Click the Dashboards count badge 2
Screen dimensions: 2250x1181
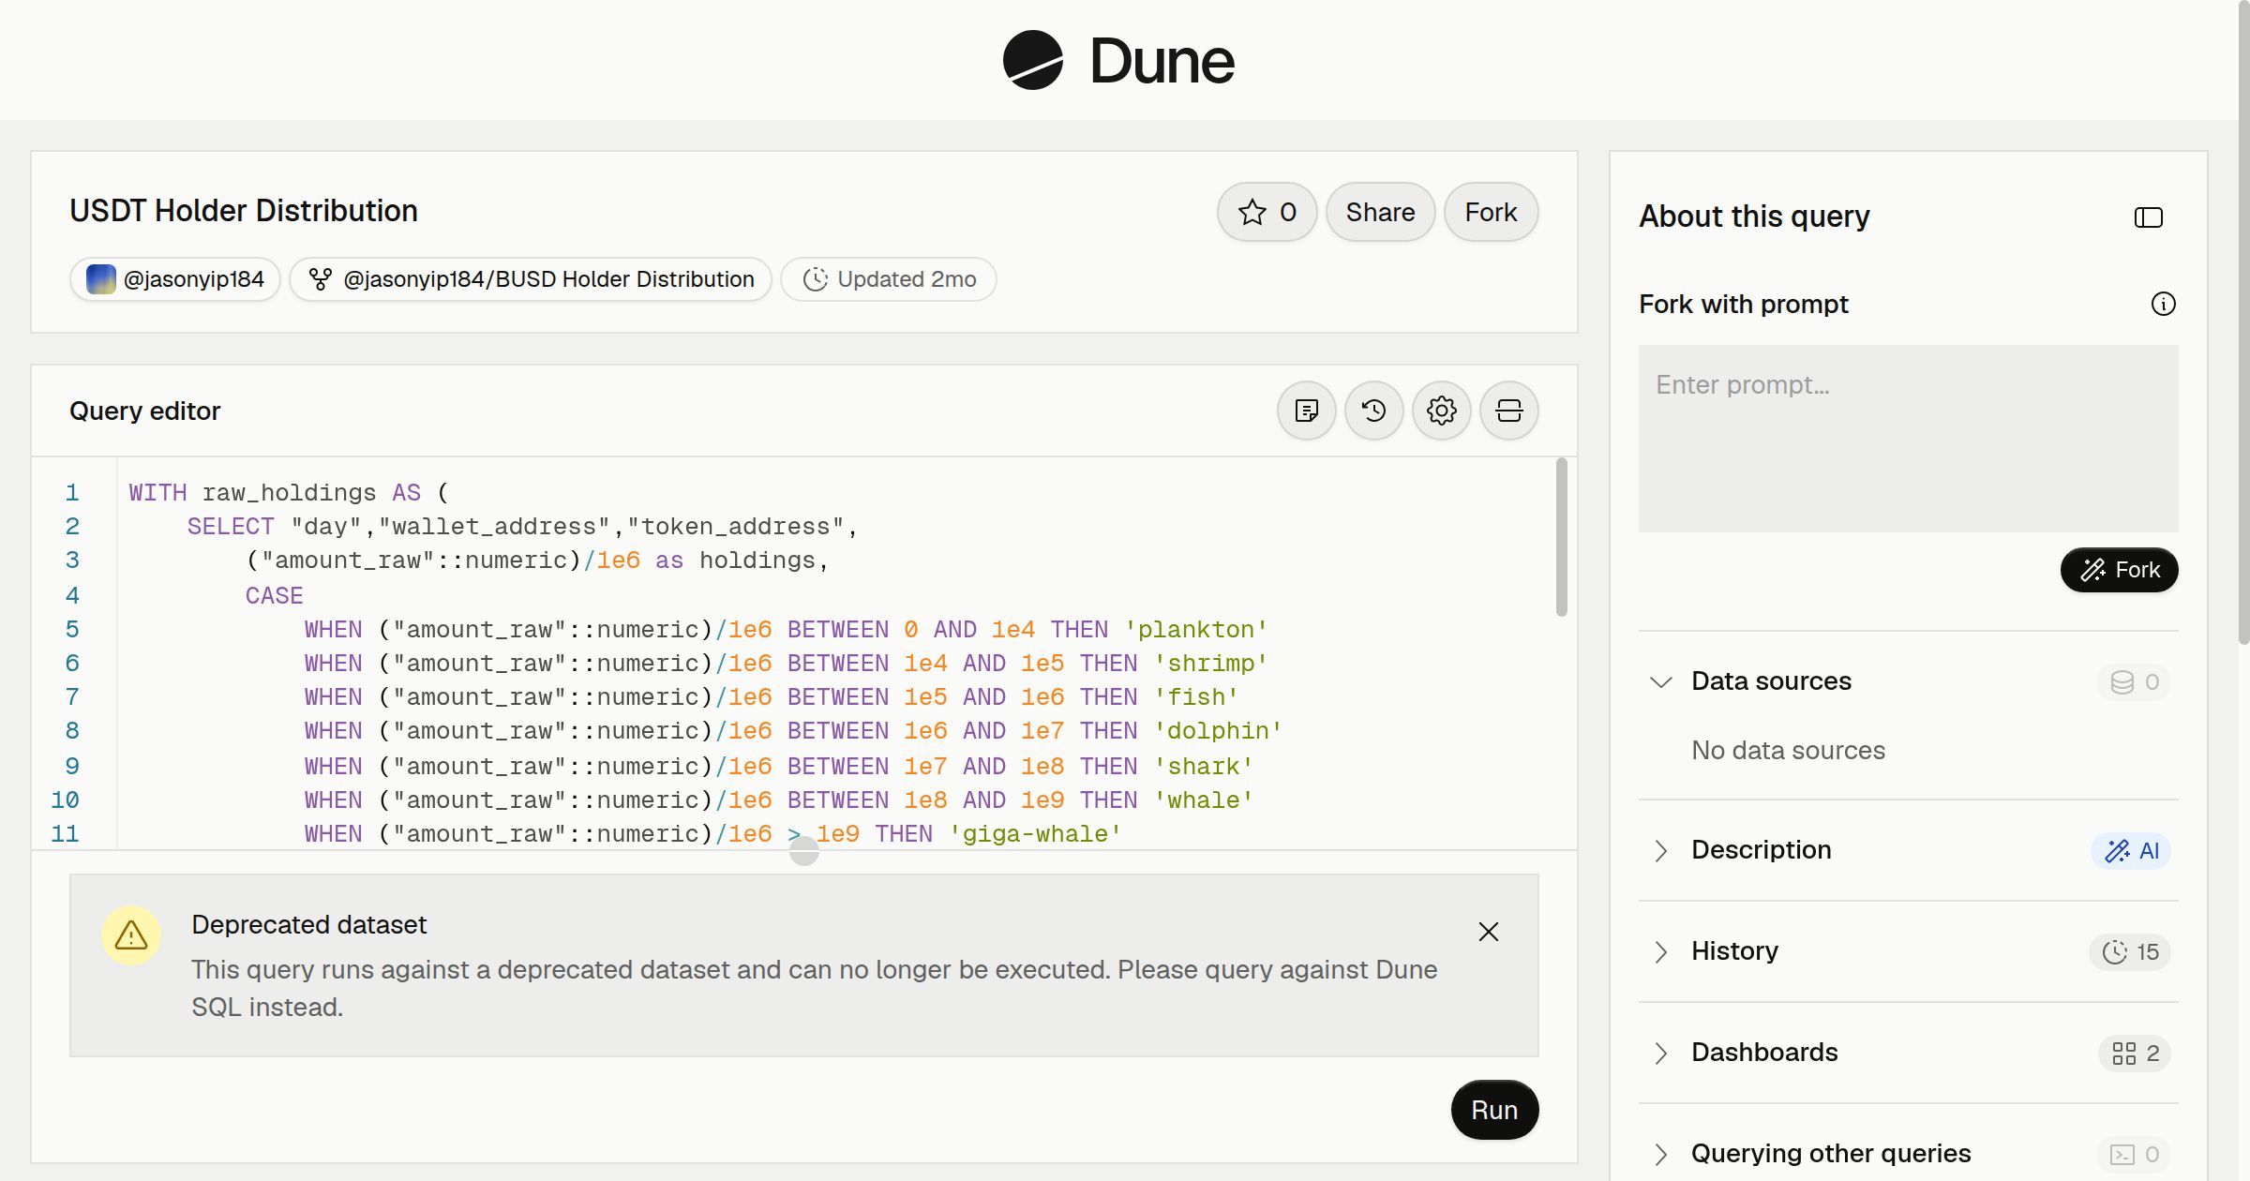tap(2135, 1054)
